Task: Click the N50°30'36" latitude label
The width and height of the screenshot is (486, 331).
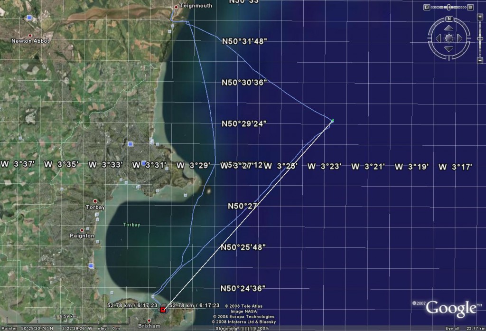Action: (244, 83)
